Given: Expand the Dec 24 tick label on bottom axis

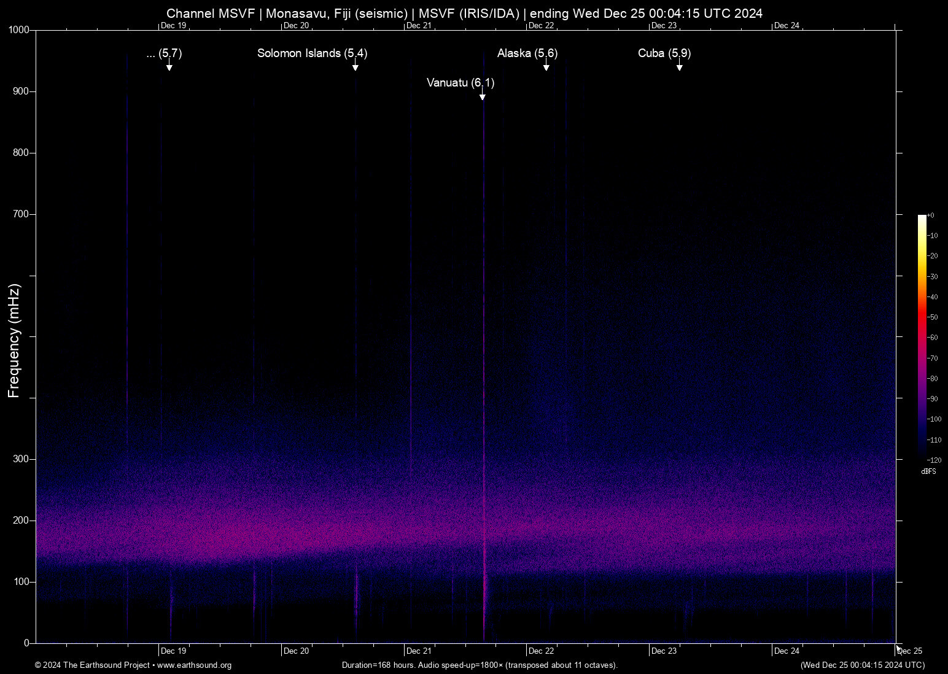Looking at the screenshot, I should coord(787,651).
